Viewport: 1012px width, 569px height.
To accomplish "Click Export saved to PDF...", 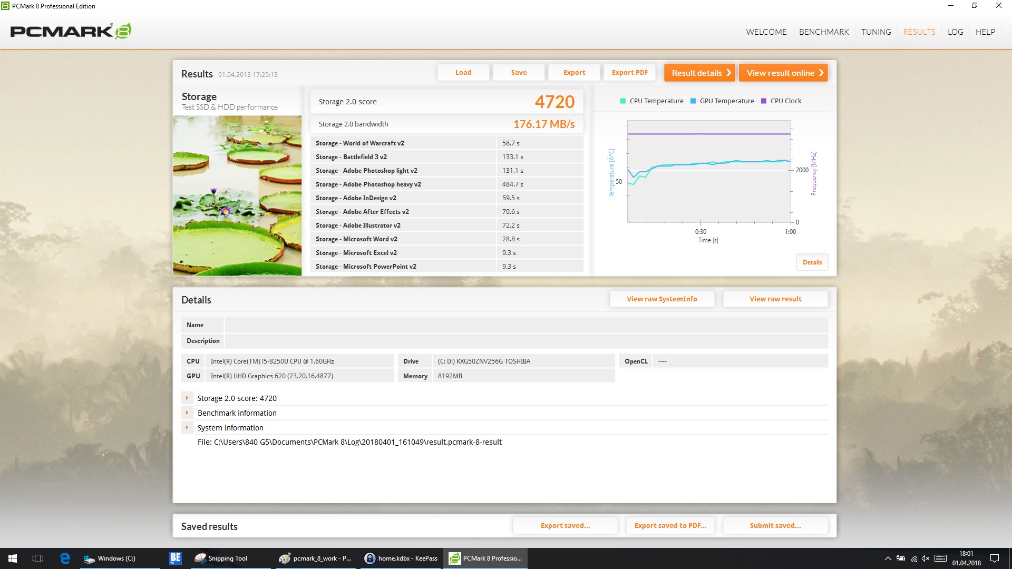I will click(670, 525).
